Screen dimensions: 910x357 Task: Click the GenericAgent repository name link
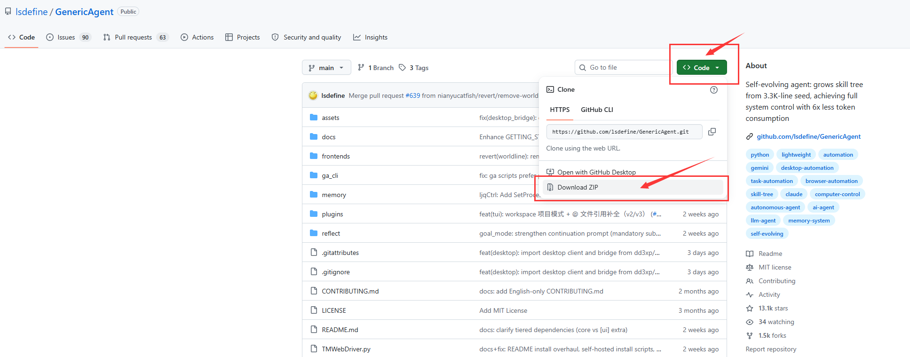[84, 12]
